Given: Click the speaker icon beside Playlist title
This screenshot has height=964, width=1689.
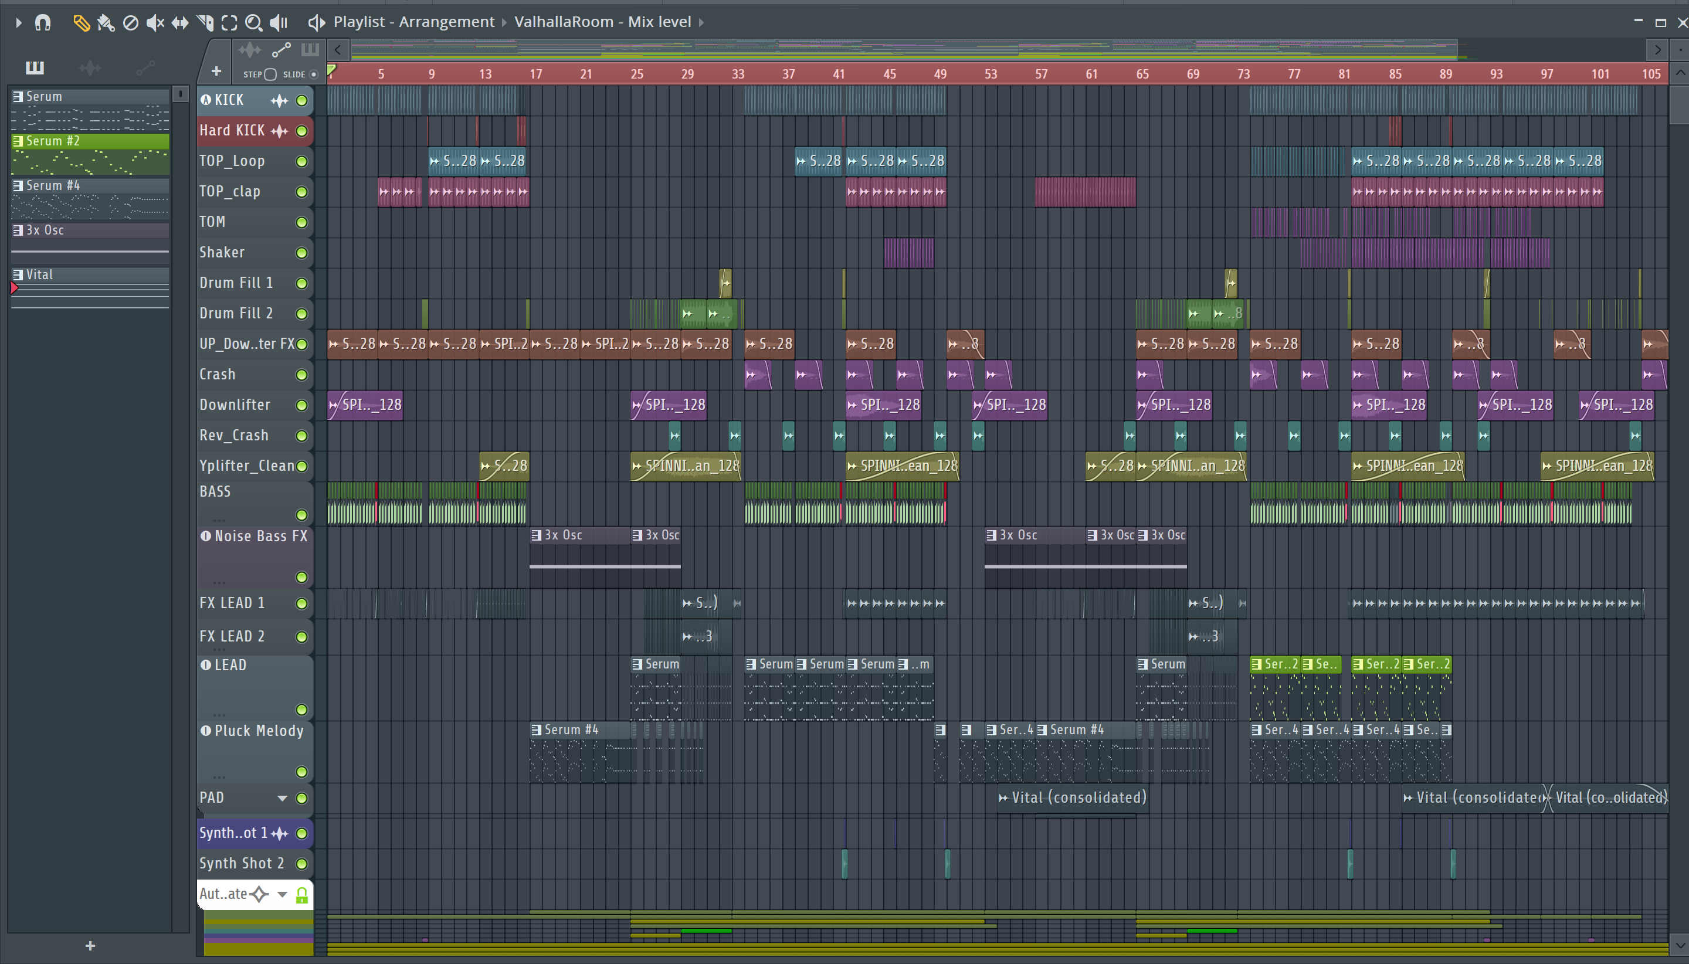Looking at the screenshot, I should coord(317,22).
